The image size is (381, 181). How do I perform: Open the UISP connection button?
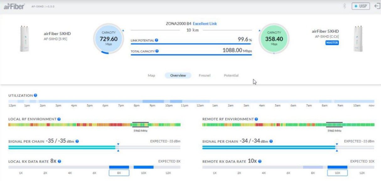click(x=361, y=6)
